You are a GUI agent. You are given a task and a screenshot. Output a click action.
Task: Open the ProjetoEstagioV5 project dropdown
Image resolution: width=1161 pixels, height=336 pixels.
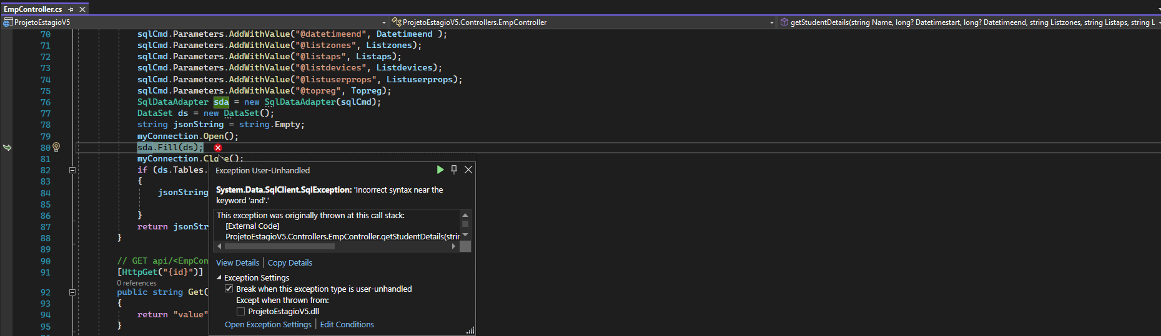click(x=384, y=22)
